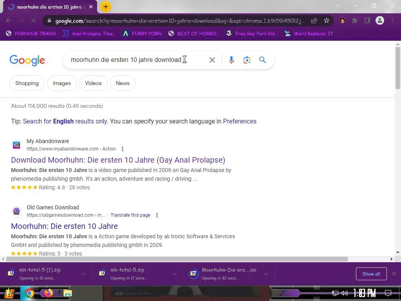Image resolution: width=401 pixels, height=301 pixels.
Task: Click Show all downloads button
Action: (x=371, y=274)
